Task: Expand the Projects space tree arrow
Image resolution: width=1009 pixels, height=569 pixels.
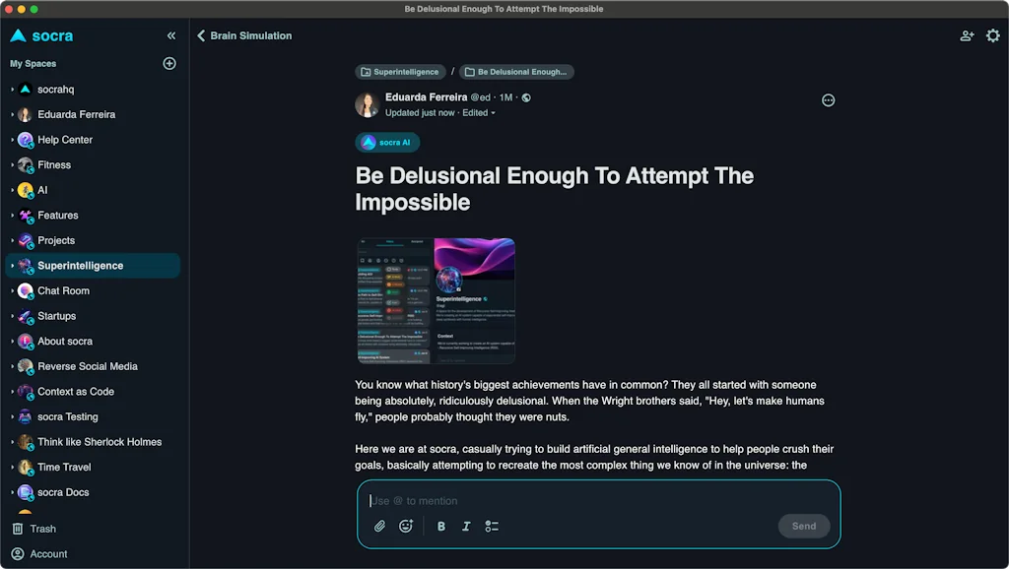Action: (12, 241)
